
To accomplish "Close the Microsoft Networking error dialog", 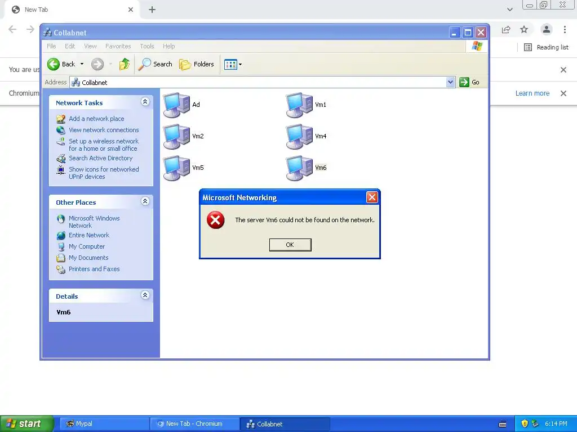I will (372, 197).
